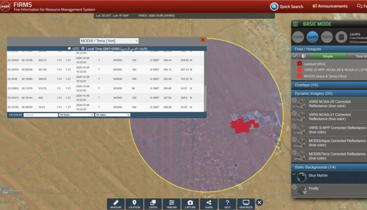Click FIRES: 2026-10-06 (24HRS) status text
Viewport: 367px width, 210px height.
coord(157,16)
